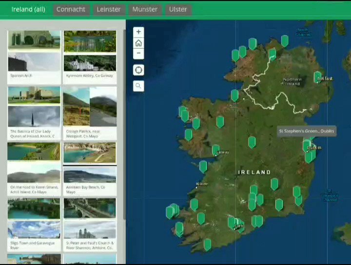Viewport: 351px width, 265px height.
Task: Select the Kylemore Abbey, Co Galway thumbnail
Action: [x=90, y=62]
